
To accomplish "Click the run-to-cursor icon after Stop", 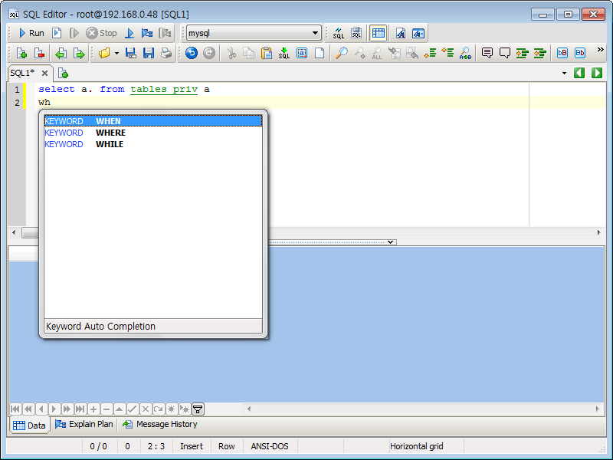I will pos(129,33).
